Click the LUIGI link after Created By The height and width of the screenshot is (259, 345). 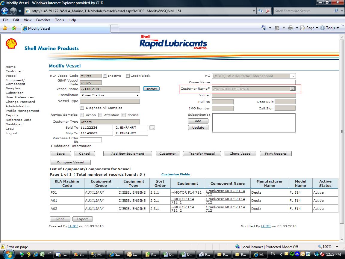(x=73, y=226)
